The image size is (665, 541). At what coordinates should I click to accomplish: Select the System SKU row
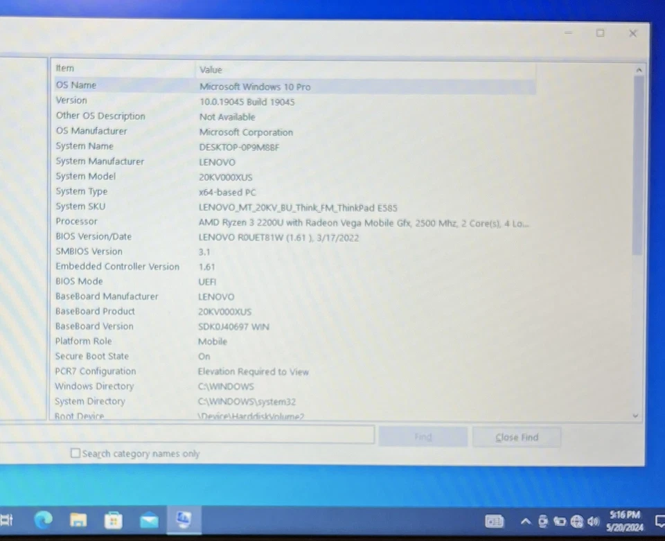pyautogui.click(x=295, y=207)
